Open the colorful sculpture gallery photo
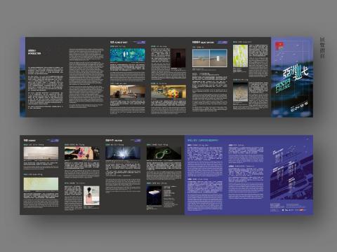Image resolution: width=337 pixels, height=252 pixels. pos(168,92)
